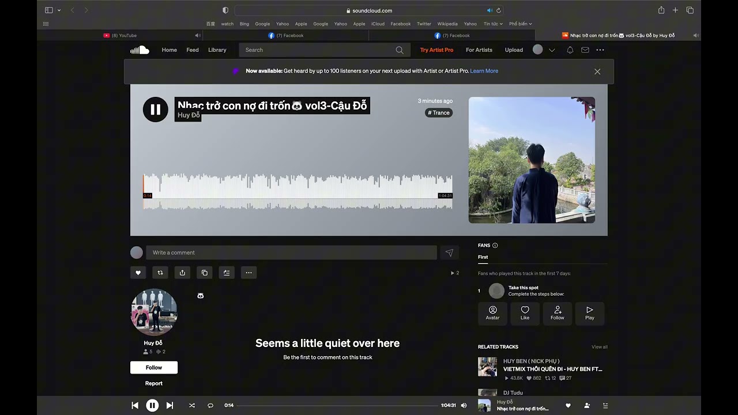Open the Safari sidebar toggle

coord(49,10)
